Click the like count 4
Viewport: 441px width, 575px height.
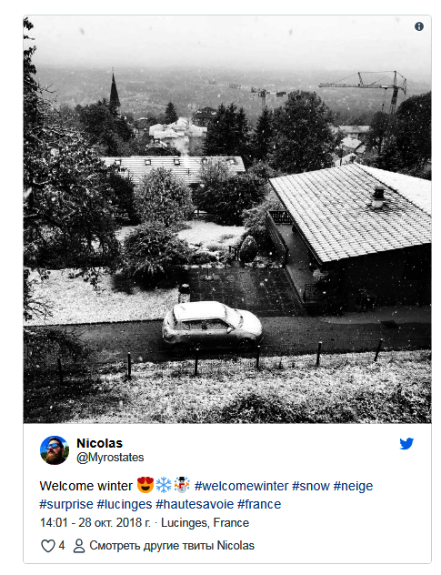[x=62, y=545]
